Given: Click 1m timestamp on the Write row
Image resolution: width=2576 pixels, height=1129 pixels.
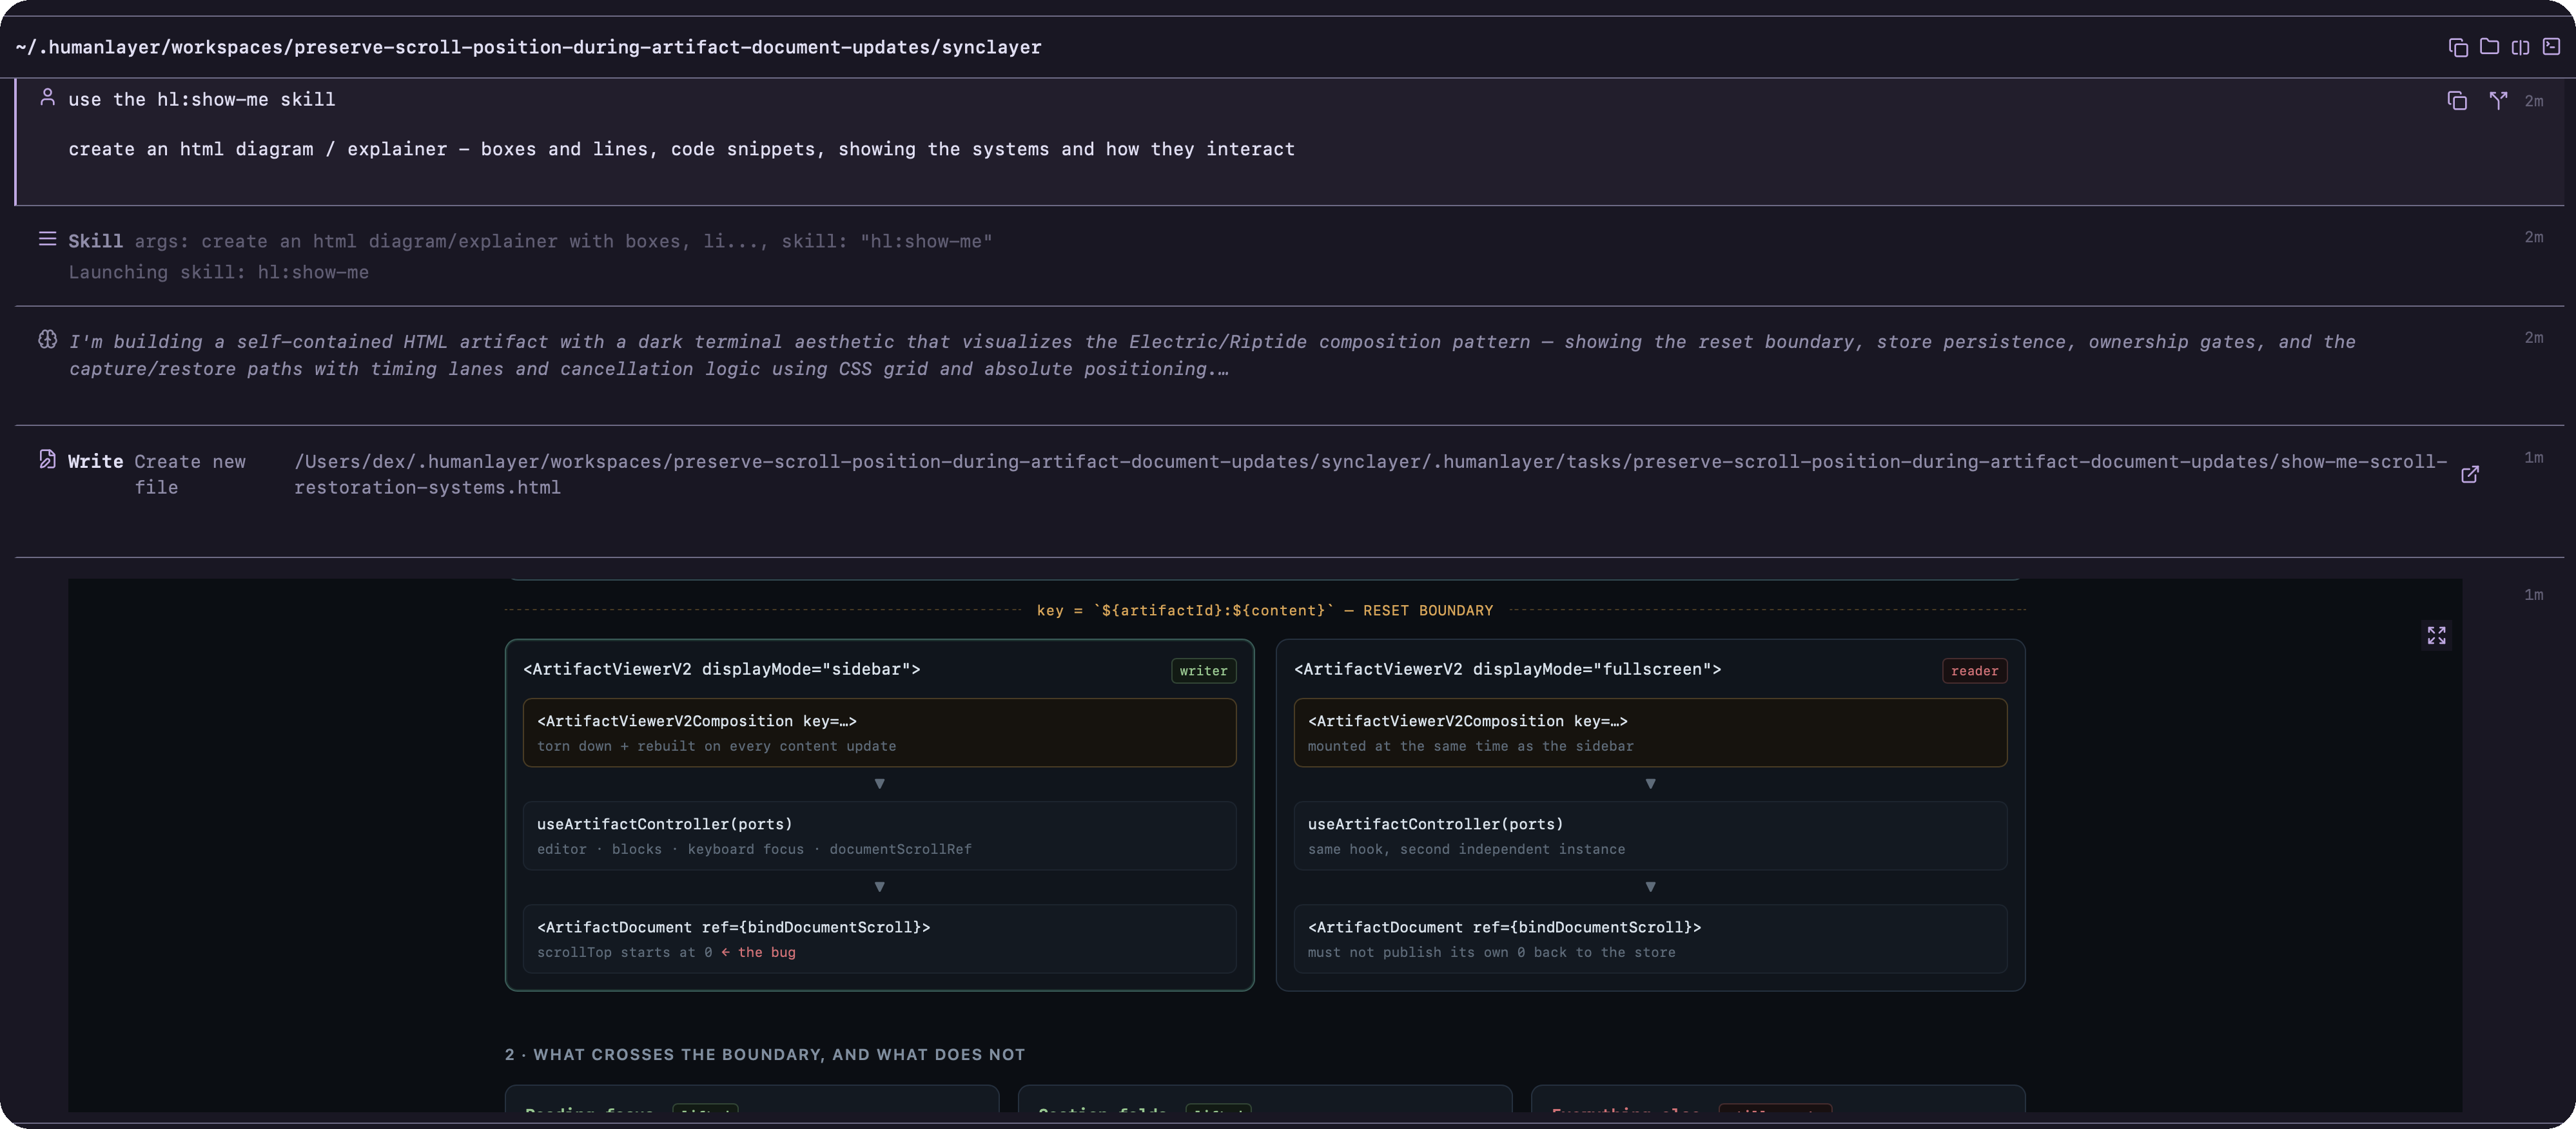Looking at the screenshot, I should point(2533,457).
